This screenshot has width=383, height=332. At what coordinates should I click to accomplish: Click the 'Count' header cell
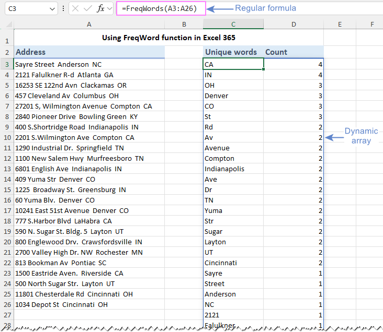pos(294,52)
